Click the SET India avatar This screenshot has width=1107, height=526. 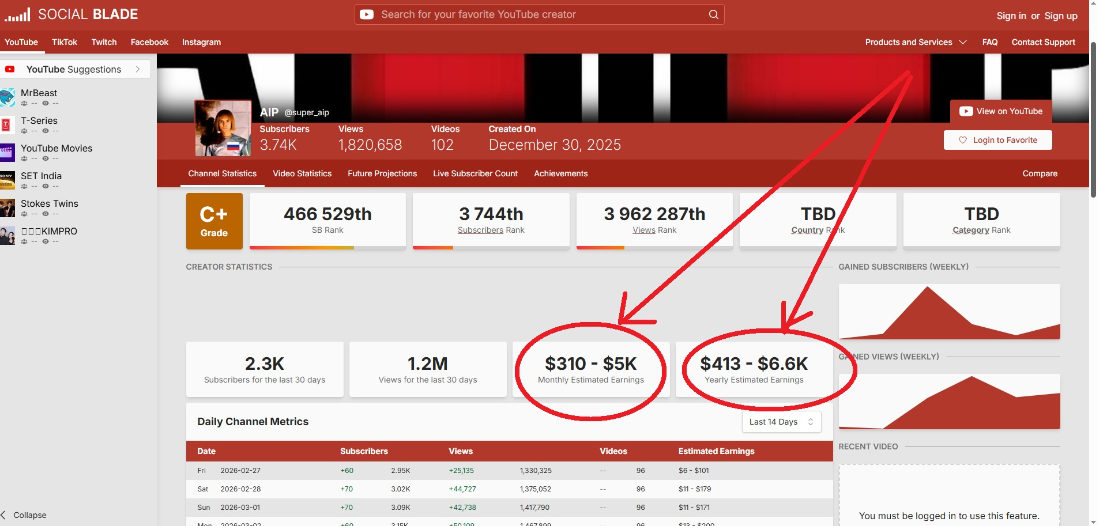[7, 180]
